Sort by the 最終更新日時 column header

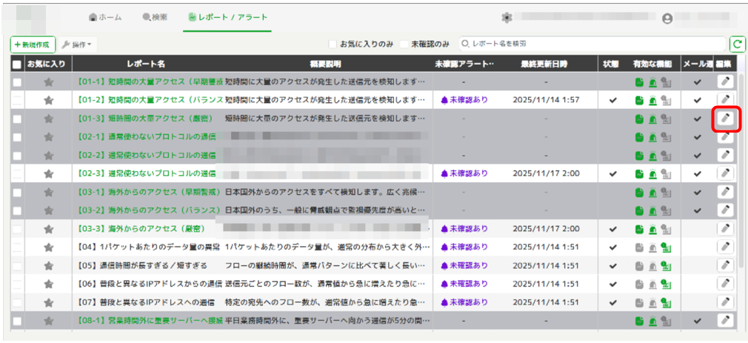tap(544, 64)
